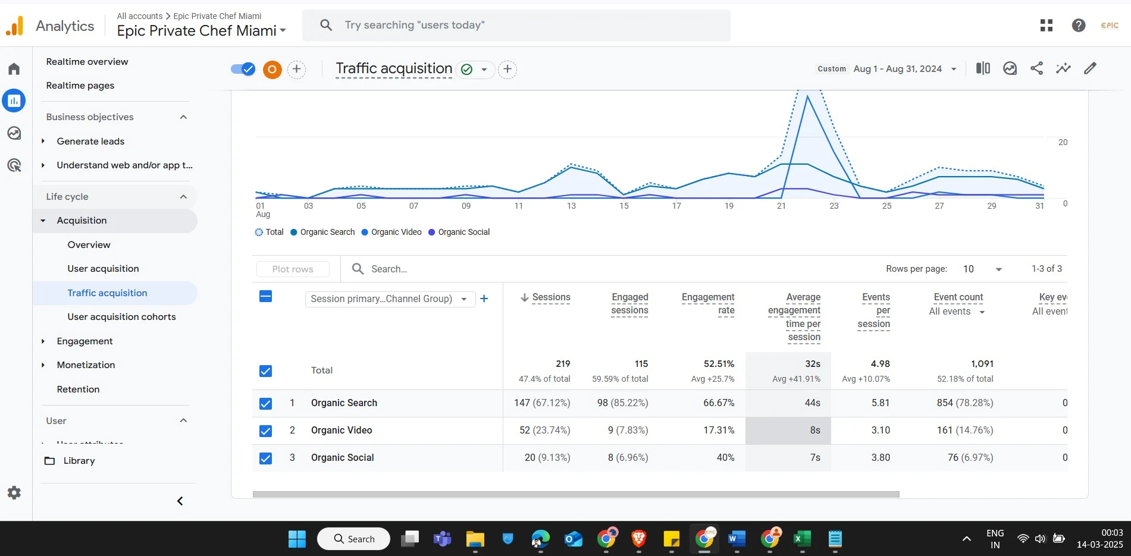
Task: Open the Advertising icon in left rail
Action: click(14, 165)
